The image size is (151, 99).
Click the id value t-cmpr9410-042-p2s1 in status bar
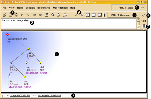[20, 96]
